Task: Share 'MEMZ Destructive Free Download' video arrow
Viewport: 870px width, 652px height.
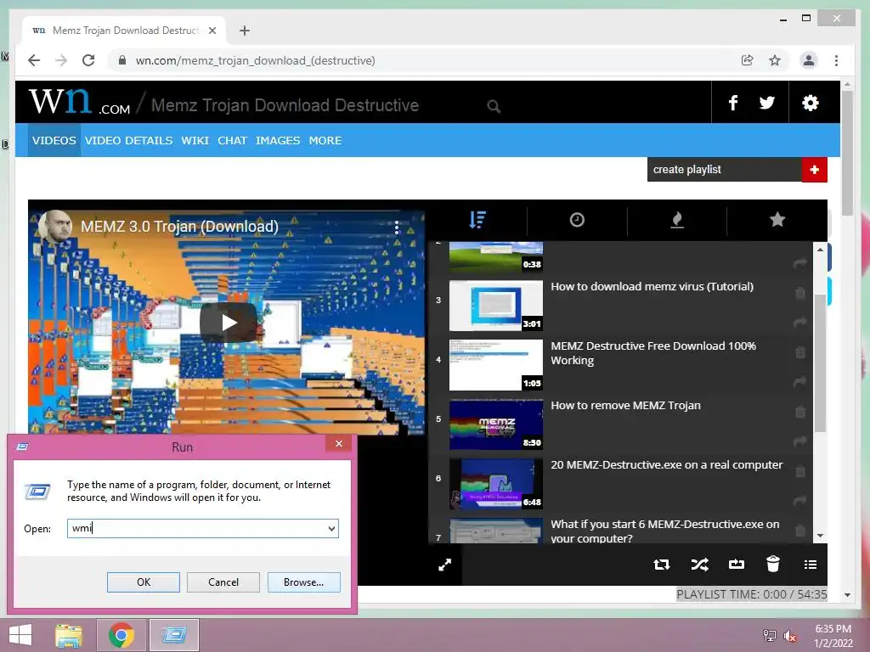Action: coord(799,381)
